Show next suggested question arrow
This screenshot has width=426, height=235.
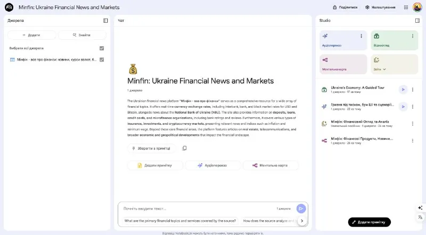302,221
